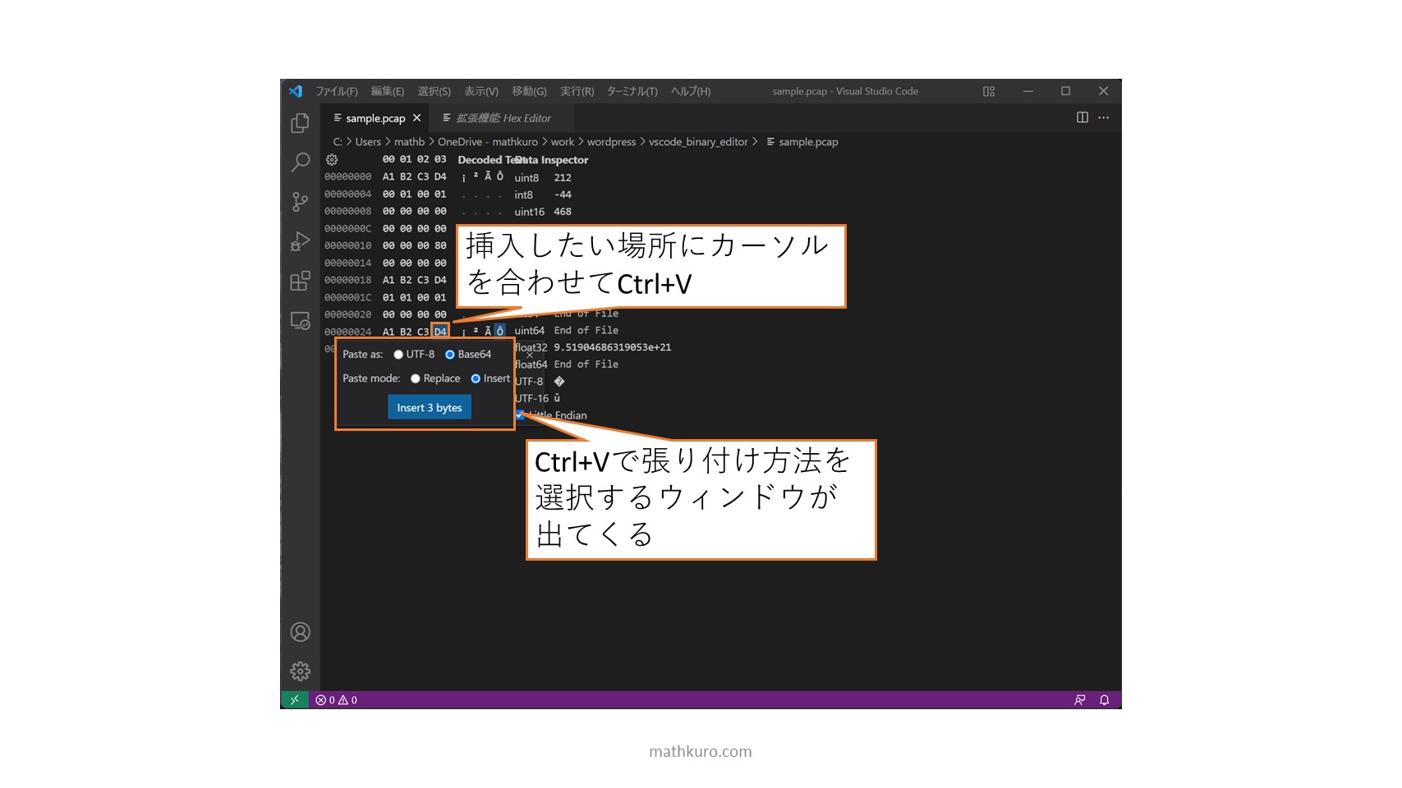1402x788 pixels.
Task: Open the mathb breadcrumb
Action: (x=409, y=142)
